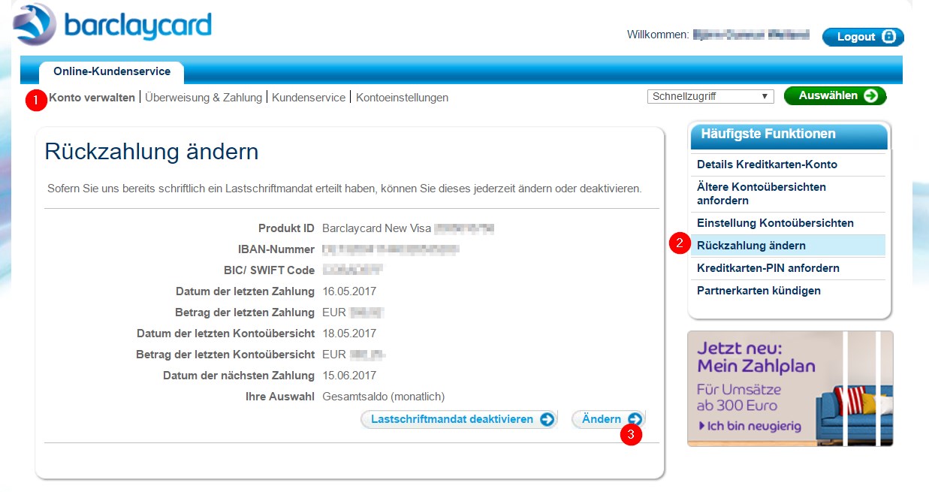The image size is (929, 492).
Task: Click the IBAN-Nummer label
Action: click(x=276, y=249)
